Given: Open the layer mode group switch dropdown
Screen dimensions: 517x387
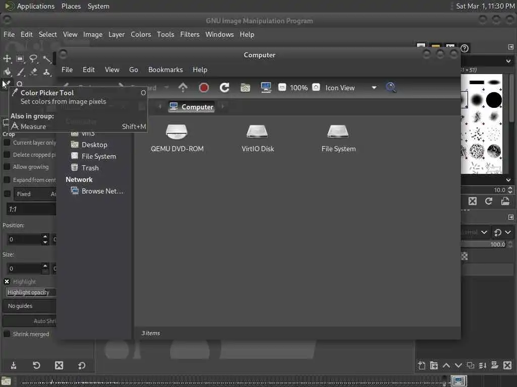Looking at the screenshot, I should coord(502,232).
